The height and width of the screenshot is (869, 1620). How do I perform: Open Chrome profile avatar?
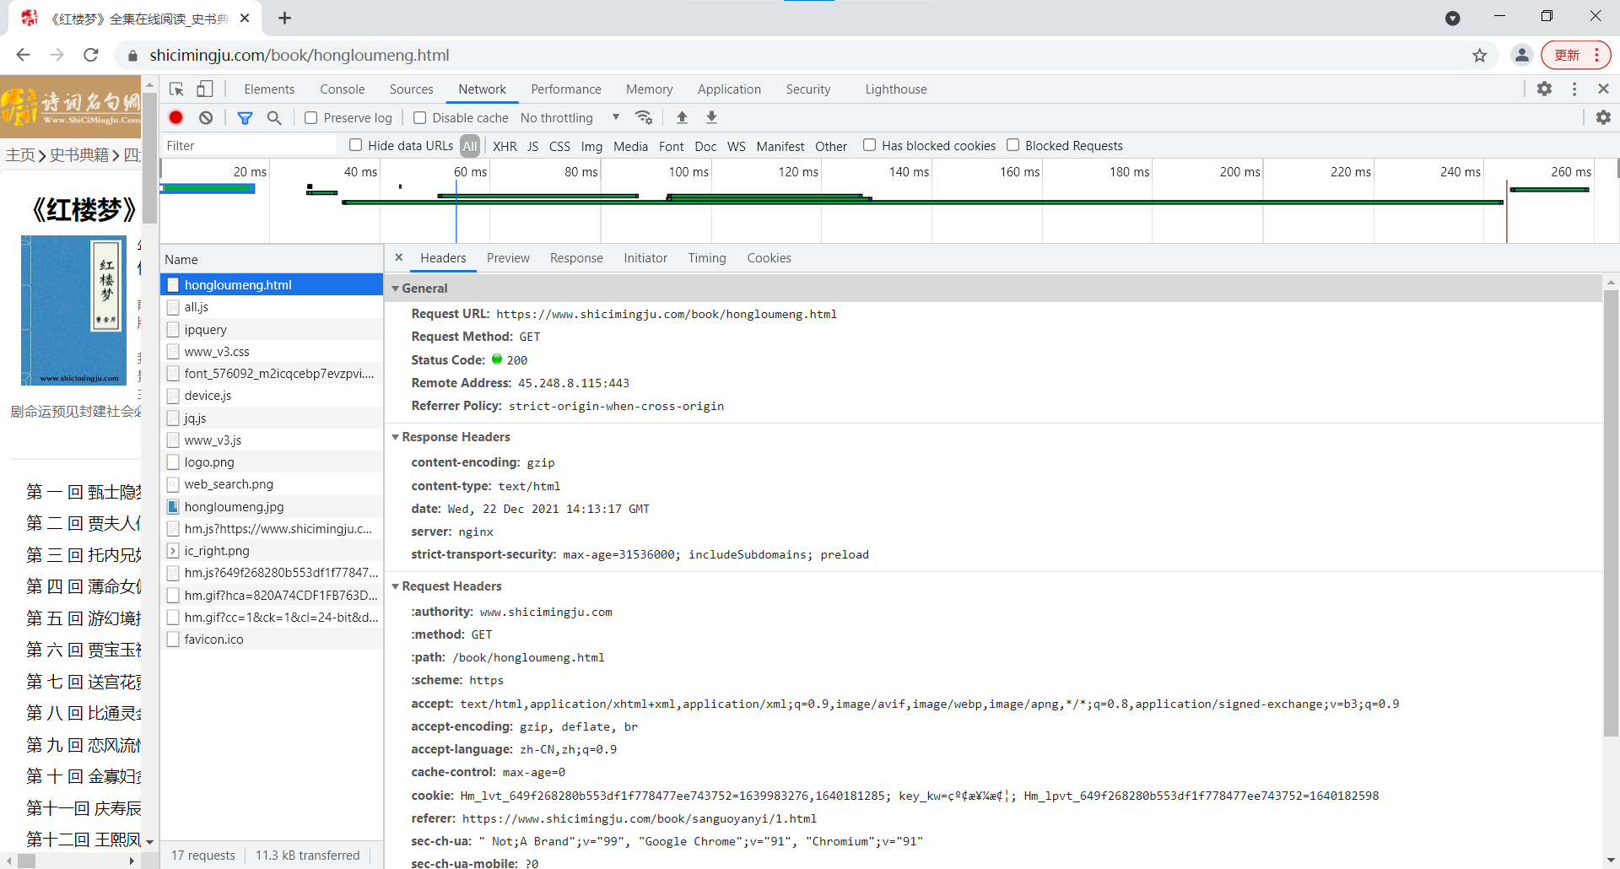[x=1522, y=56]
